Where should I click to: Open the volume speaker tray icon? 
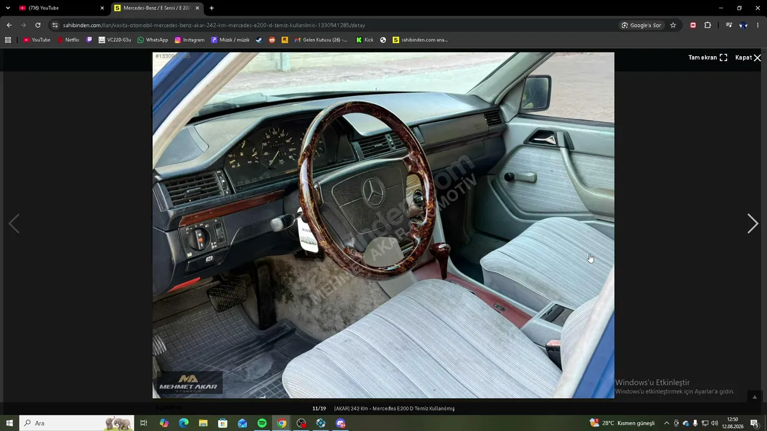point(714,423)
